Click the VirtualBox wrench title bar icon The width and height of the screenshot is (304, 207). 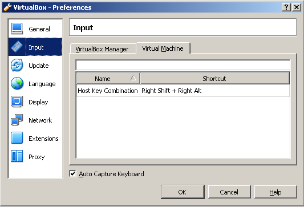pos(7,7)
